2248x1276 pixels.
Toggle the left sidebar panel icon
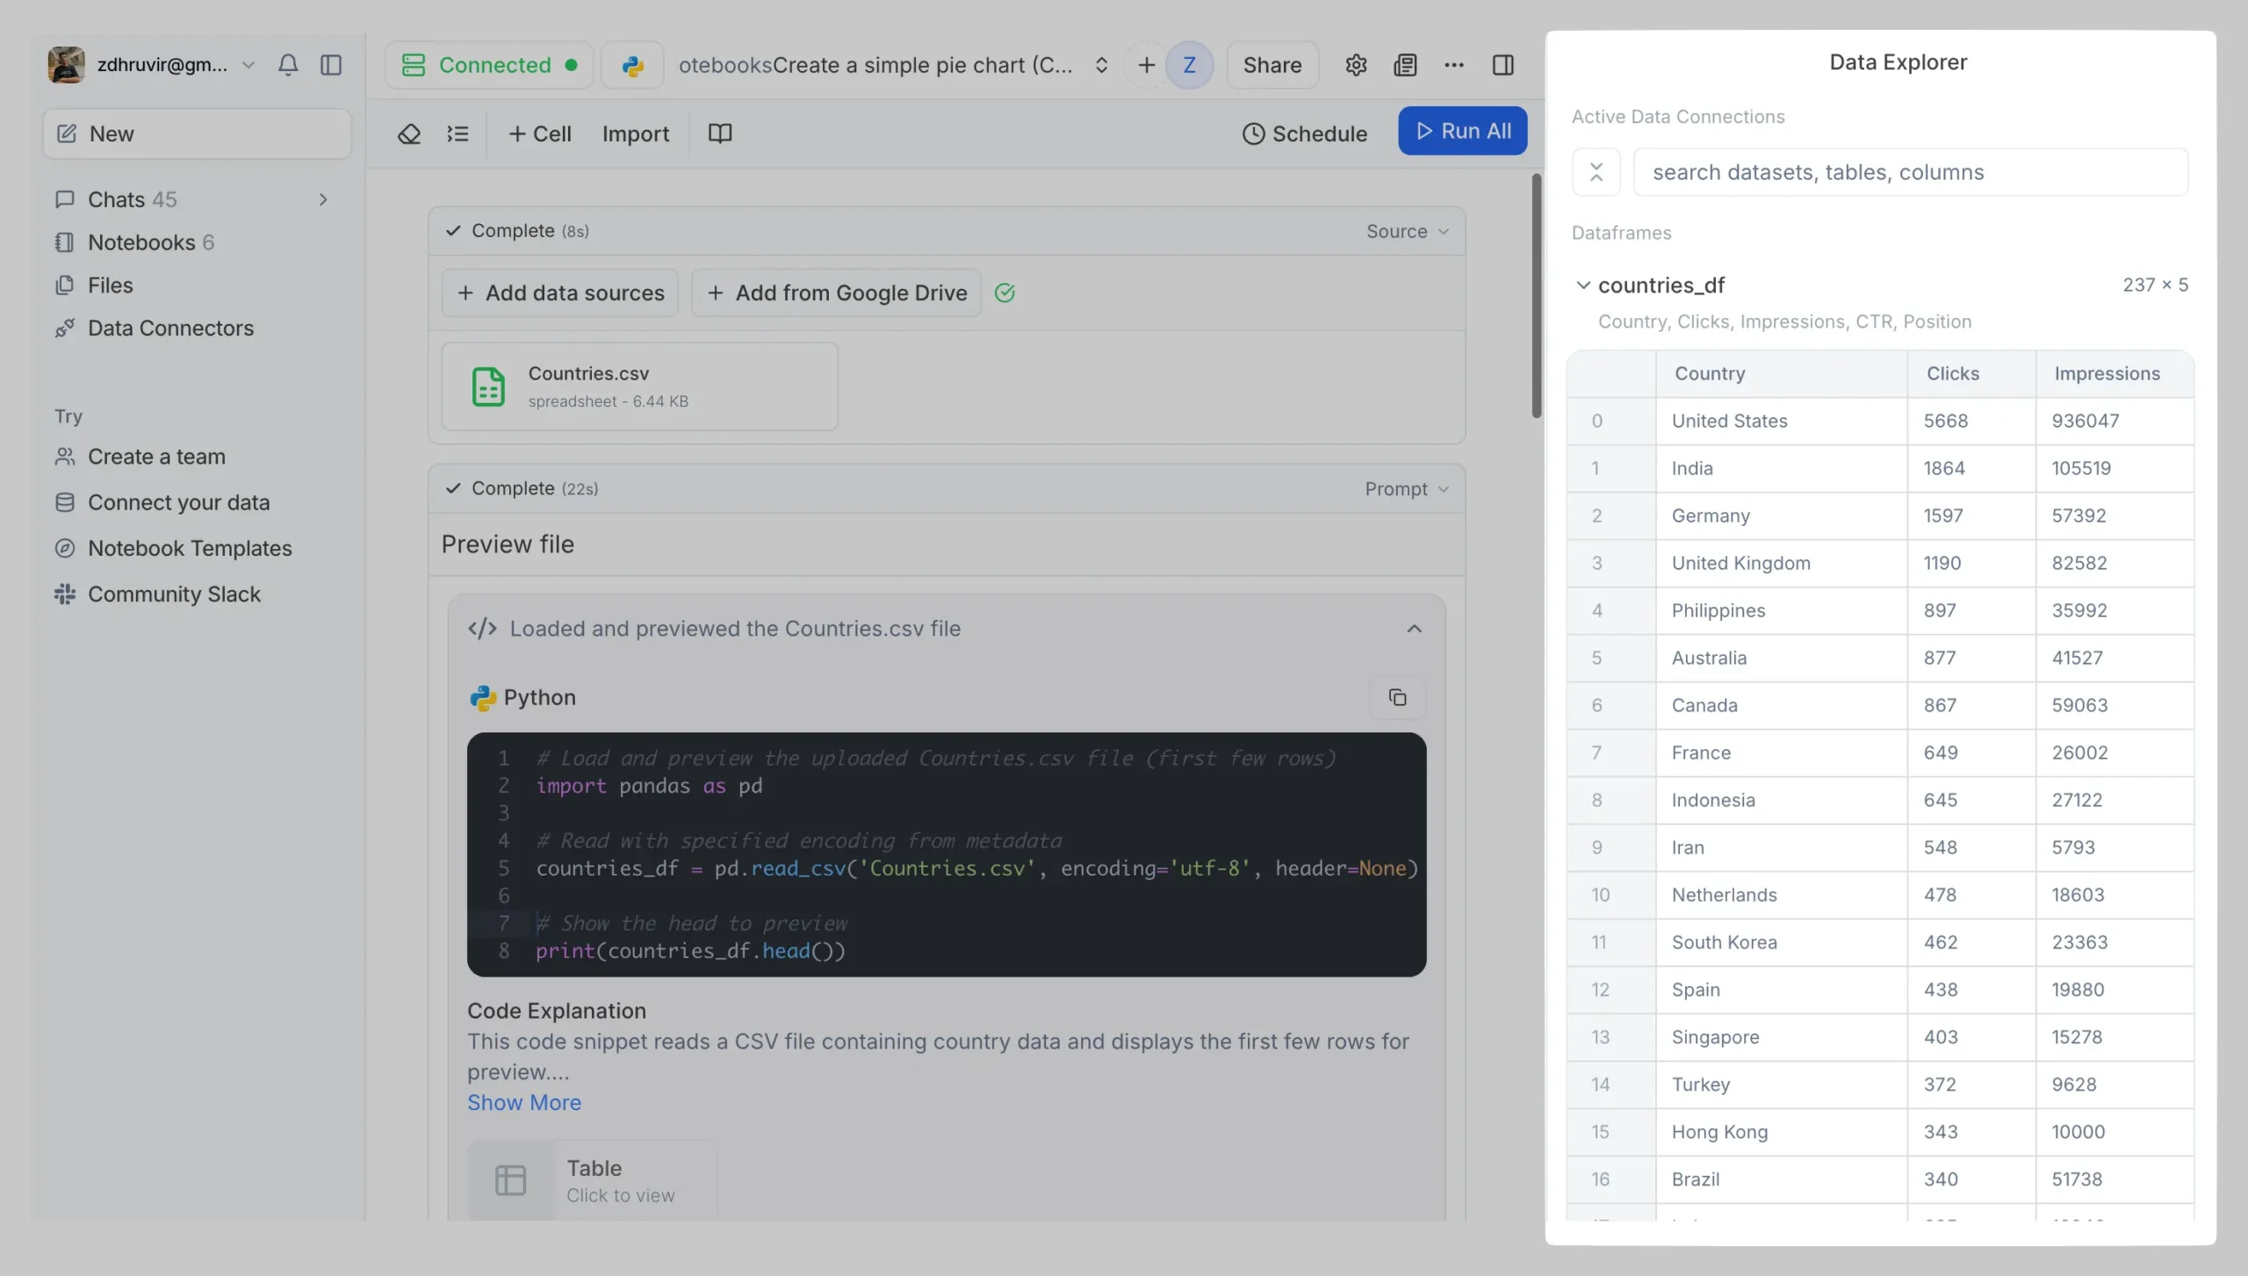(x=331, y=65)
